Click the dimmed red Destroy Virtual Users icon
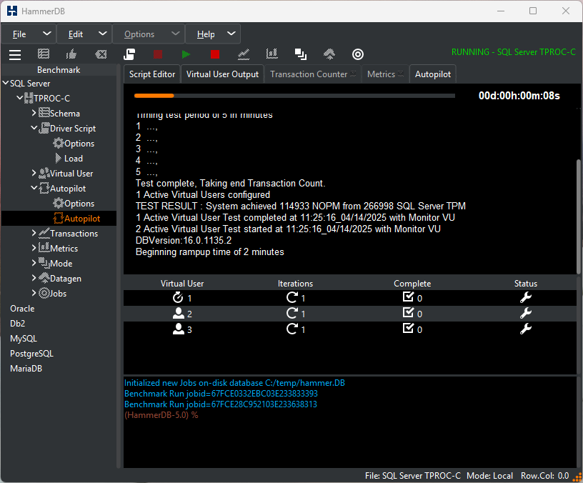This screenshot has height=483, width=583. point(158,54)
